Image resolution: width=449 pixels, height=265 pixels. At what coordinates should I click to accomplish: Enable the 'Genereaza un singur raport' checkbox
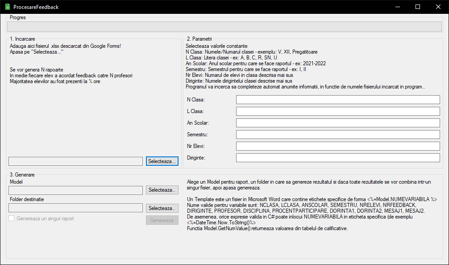point(11,218)
